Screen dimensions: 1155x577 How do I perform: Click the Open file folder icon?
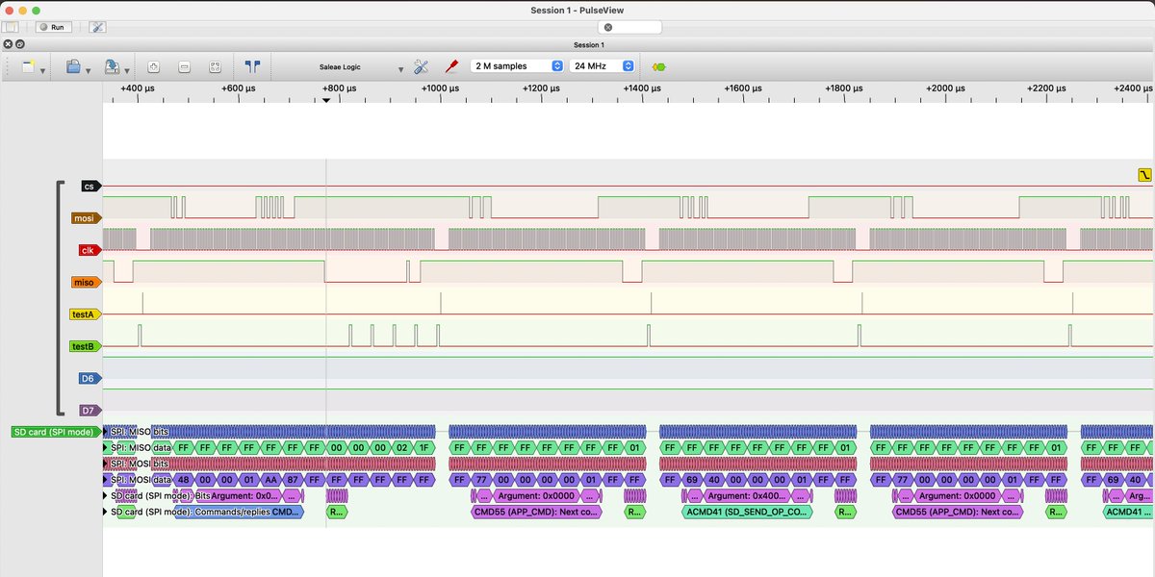point(73,67)
